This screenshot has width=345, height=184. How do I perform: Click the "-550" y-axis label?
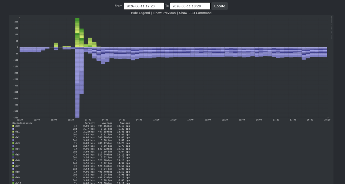click(15, 118)
